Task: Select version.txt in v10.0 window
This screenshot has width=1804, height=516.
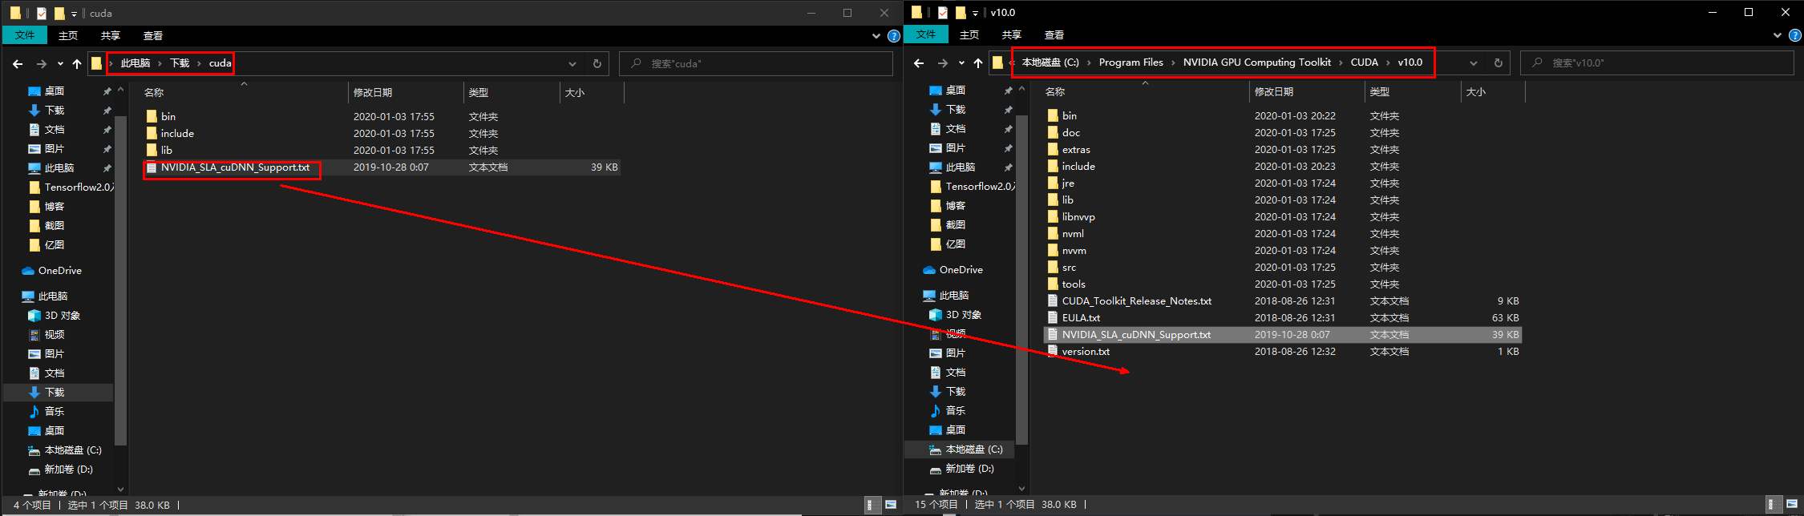Action: click(x=1086, y=352)
